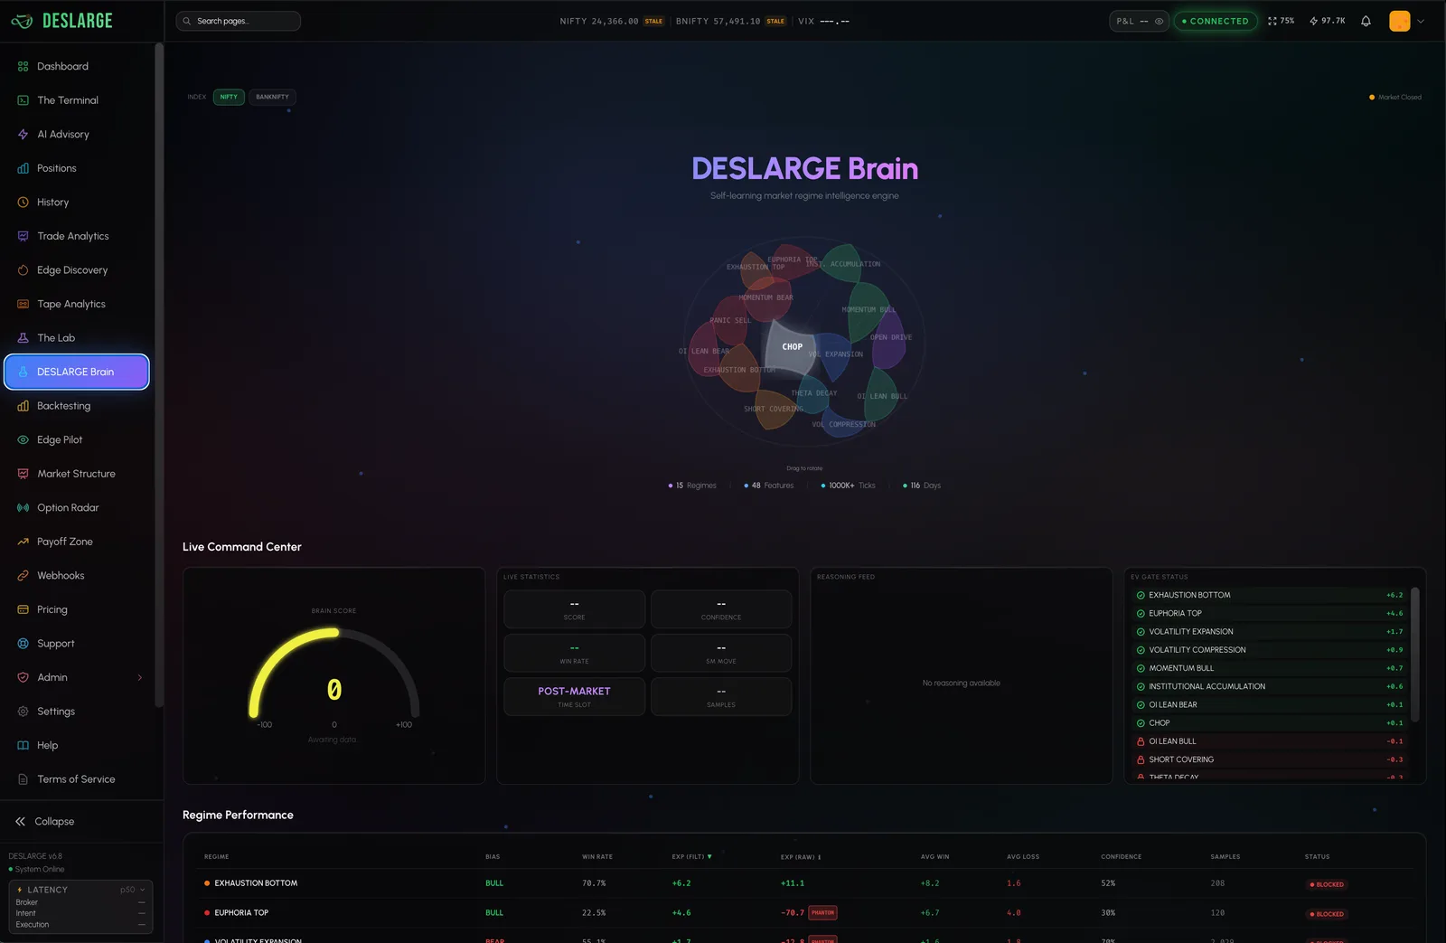Expand the Admin submenu chevron

[x=139, y=677]
